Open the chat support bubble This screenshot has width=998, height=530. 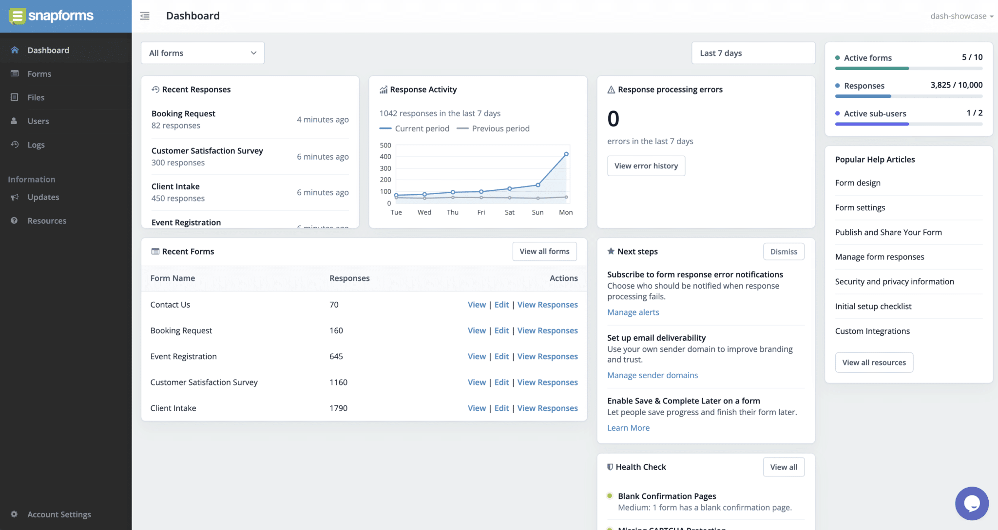click(x=972, y=504)
